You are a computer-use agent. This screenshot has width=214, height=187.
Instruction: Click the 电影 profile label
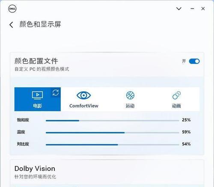click(37, 106)
